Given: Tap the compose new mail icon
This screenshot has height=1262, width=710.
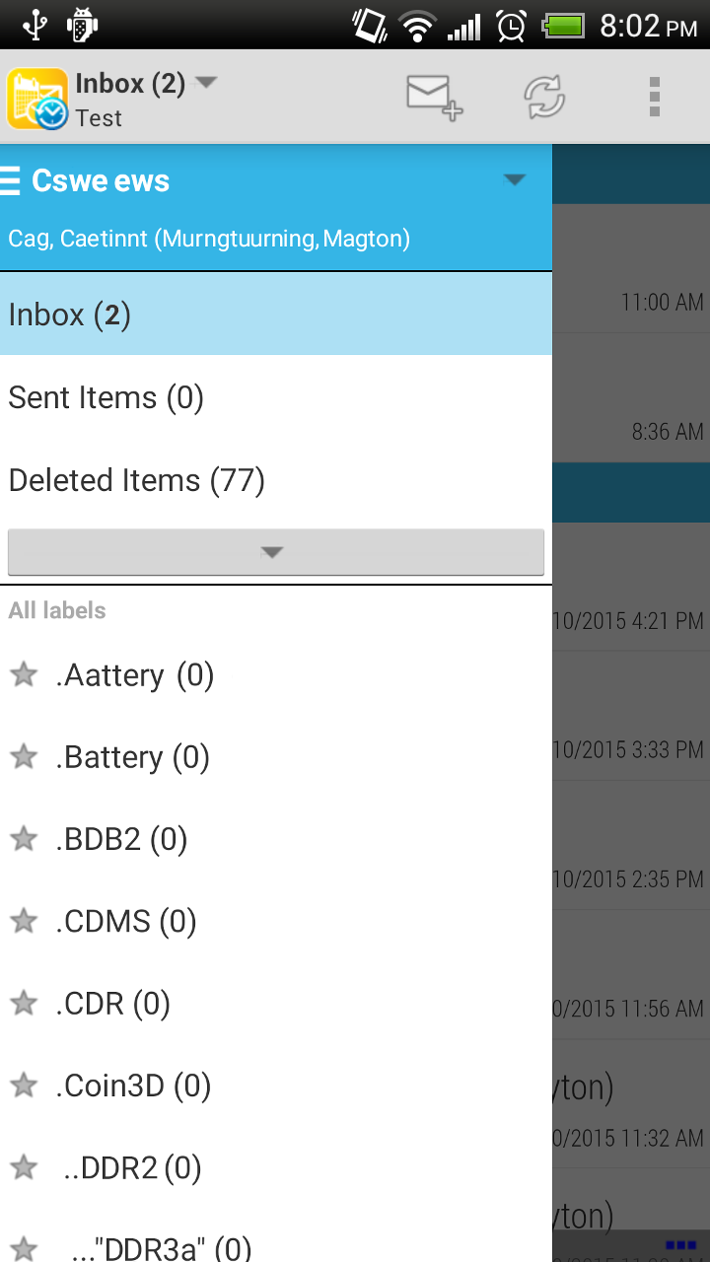Looking at the screenshot, I should 434,97.
